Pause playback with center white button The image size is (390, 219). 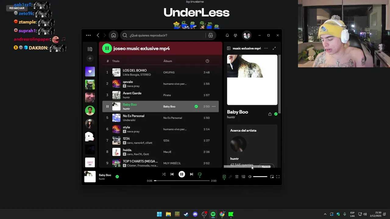pyautogui.click(x=182, y=174)
